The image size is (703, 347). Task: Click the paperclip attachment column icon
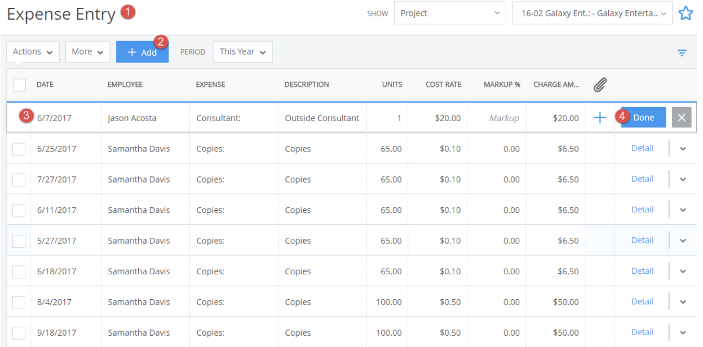[600, 84]
